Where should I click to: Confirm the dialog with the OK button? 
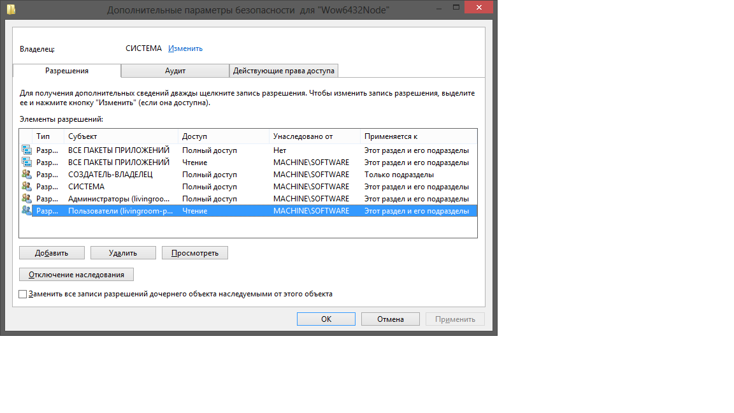click(326, 319)
